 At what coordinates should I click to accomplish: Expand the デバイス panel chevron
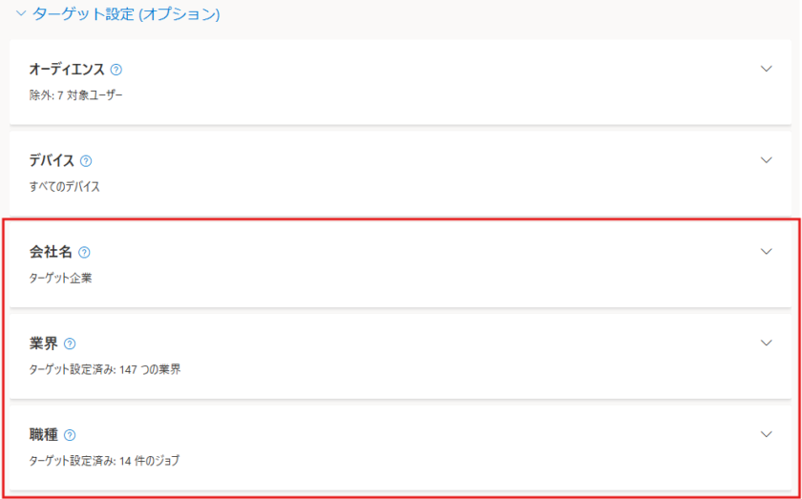[766, 160]
